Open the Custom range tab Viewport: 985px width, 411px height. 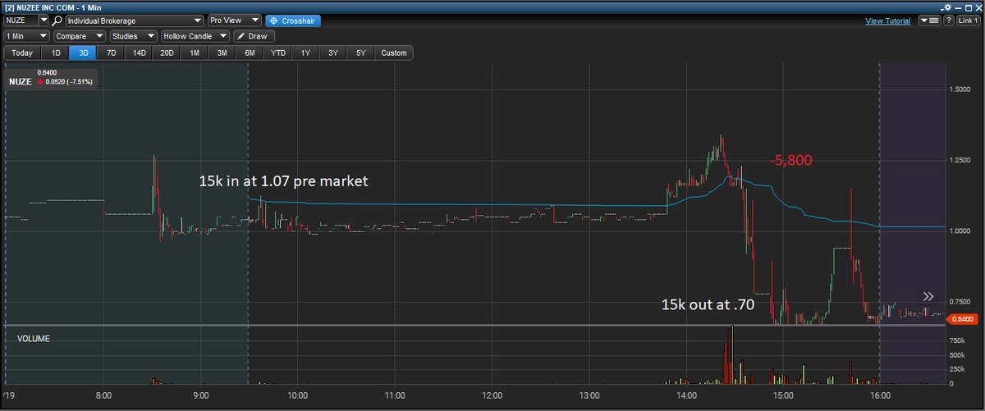pos(394,53)
